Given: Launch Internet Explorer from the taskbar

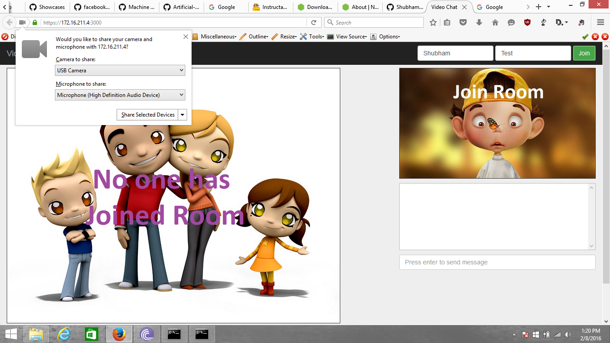Looking at the screenshot, I should tap(64, 334).
